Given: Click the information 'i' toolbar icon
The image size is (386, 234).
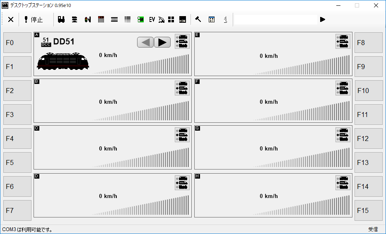Looking at the screenshot, I should (225, 19).
